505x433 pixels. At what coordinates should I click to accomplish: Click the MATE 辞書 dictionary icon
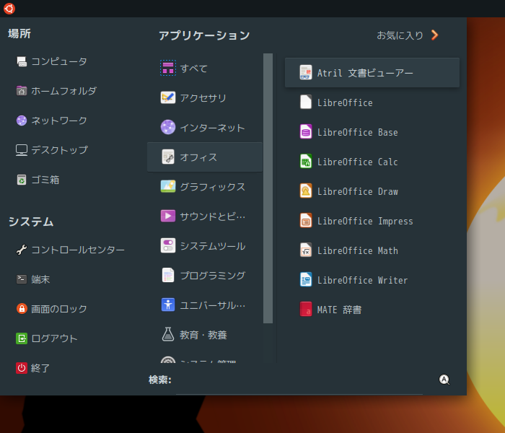click(306, 310)
